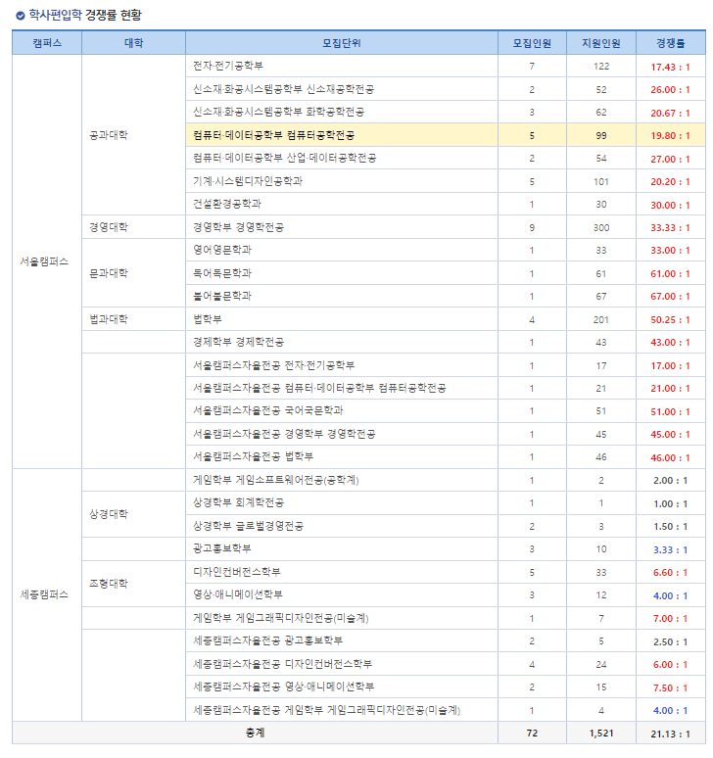
Task: Select 디자인컨버전스학부 under 조형대학
Action: [342, 572]
